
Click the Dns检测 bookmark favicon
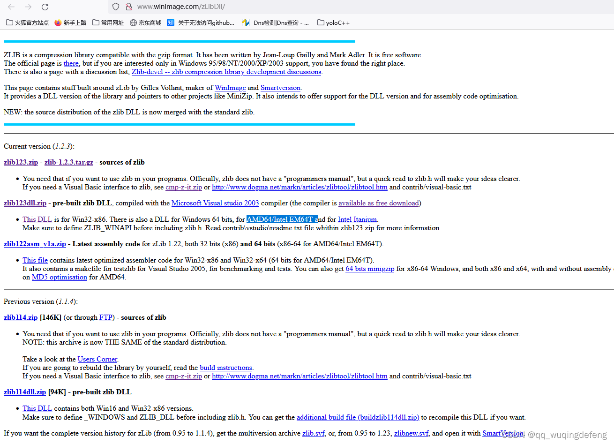[245, 22]
